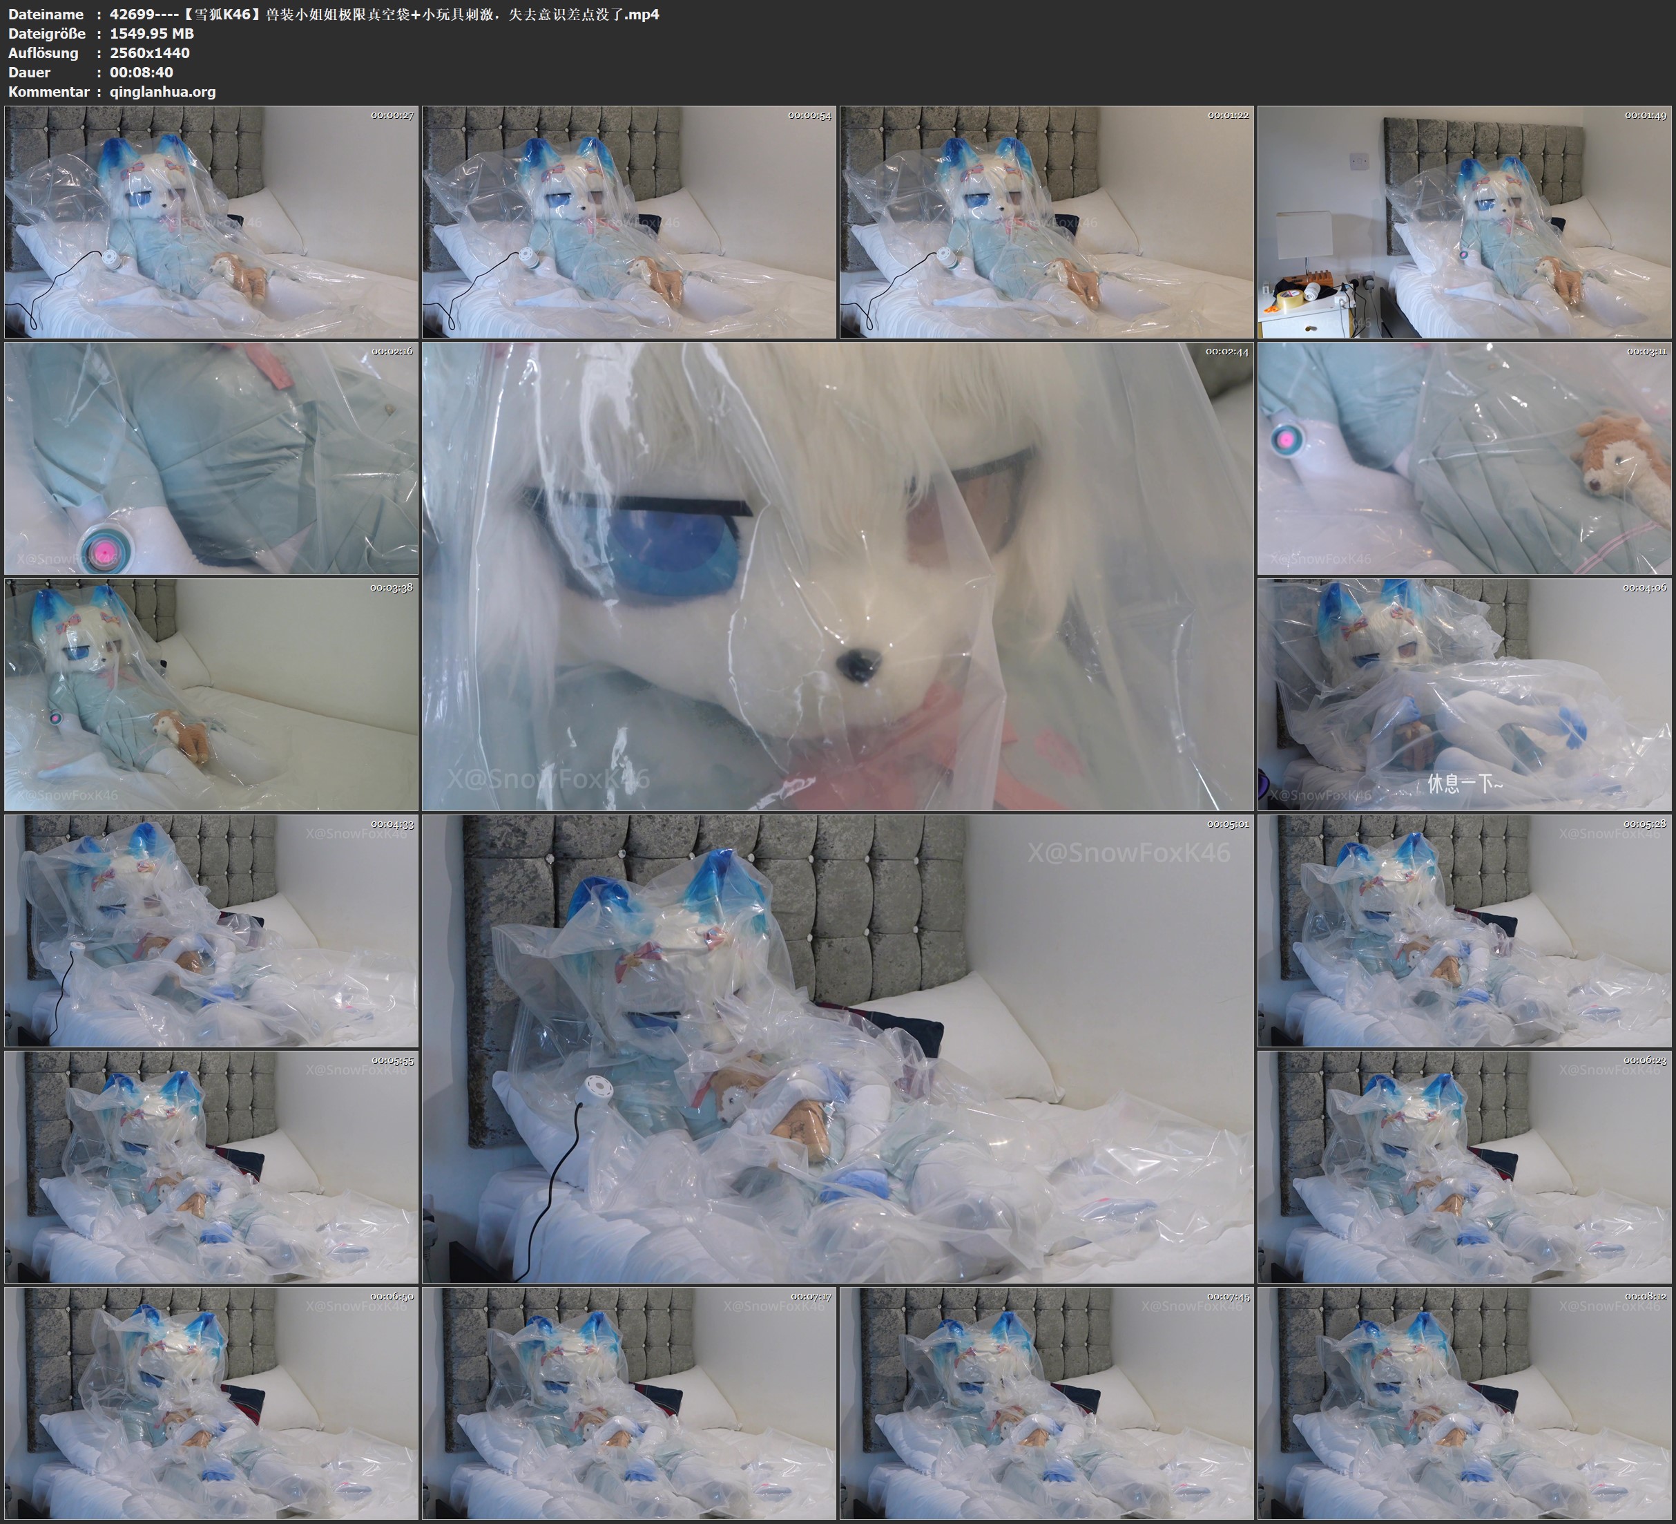The width and height of the screenshot is (1676, 1524).
Task: Select the thumbnail marked 00:01:22
Action: pos(1046,222)
